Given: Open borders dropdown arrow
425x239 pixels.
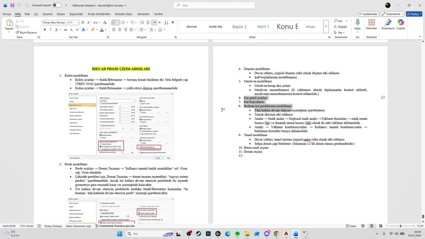Looking at the screenshot, I should tap(164, 30).
